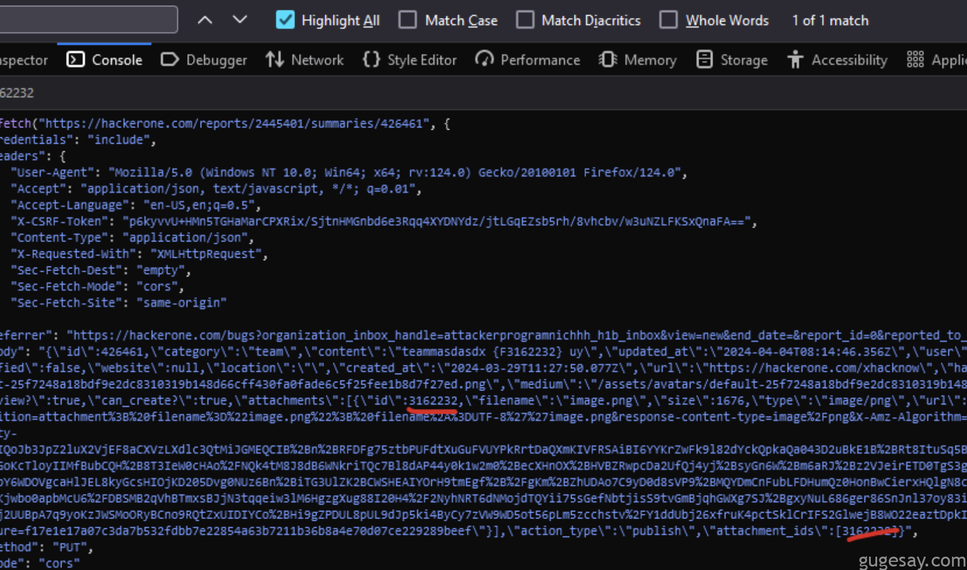Click the action_type "publish" text
The width and height of the screenshot is (967, 570).
click(x=604, y=531)
